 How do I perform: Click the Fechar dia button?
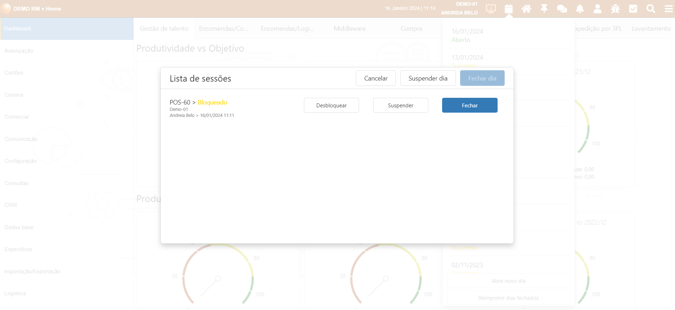click(482, 78)
